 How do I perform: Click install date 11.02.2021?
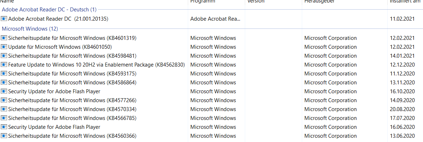click(x=402, y=19)
